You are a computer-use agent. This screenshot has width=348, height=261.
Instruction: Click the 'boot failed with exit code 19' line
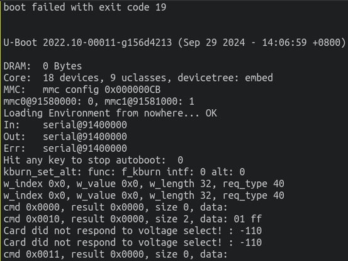(85, 8)
